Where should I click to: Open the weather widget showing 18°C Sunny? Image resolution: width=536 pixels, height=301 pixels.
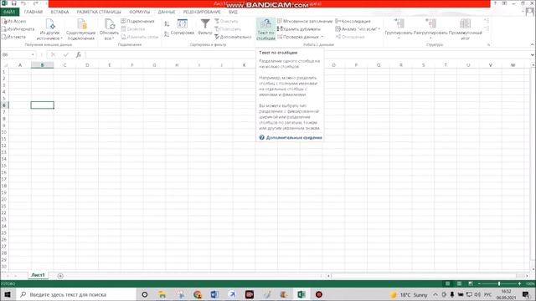[x=409, y=294]
